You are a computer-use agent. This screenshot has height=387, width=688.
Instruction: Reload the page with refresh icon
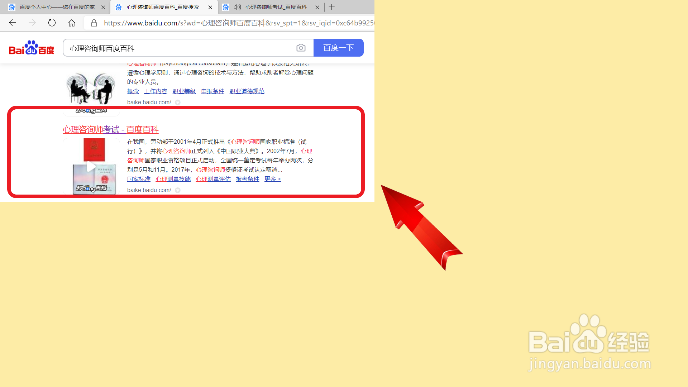coord(52,23)
